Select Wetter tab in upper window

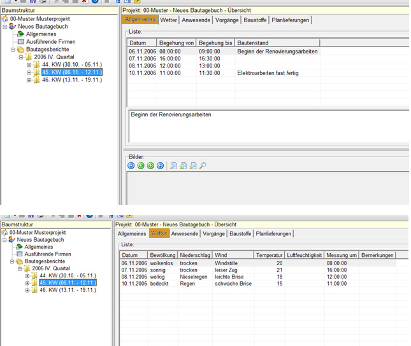pyautogui.click(x=168, y=20)
